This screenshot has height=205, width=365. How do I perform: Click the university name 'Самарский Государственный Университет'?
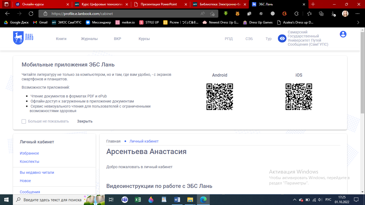tap(308, 38)
